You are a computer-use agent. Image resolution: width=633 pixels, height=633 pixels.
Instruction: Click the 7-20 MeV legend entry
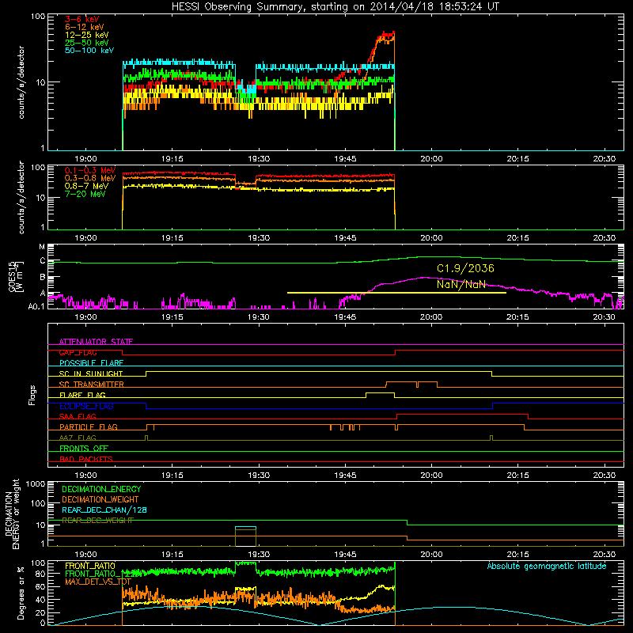[x=85, y=194]
